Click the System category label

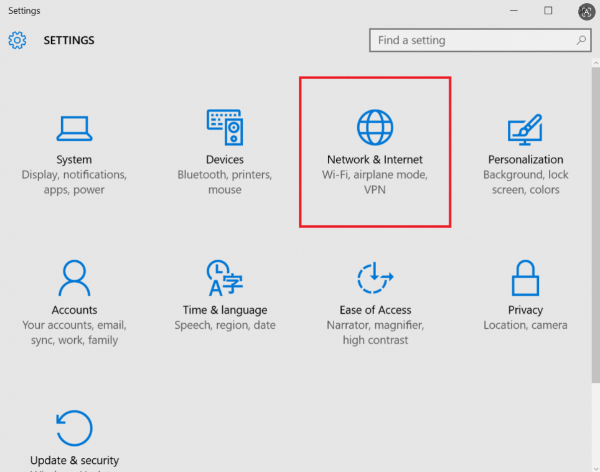74,159
